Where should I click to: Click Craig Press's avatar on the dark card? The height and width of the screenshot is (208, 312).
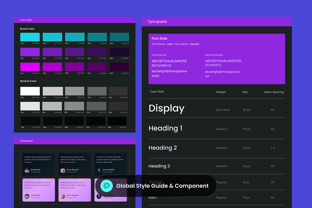point(27,171)
